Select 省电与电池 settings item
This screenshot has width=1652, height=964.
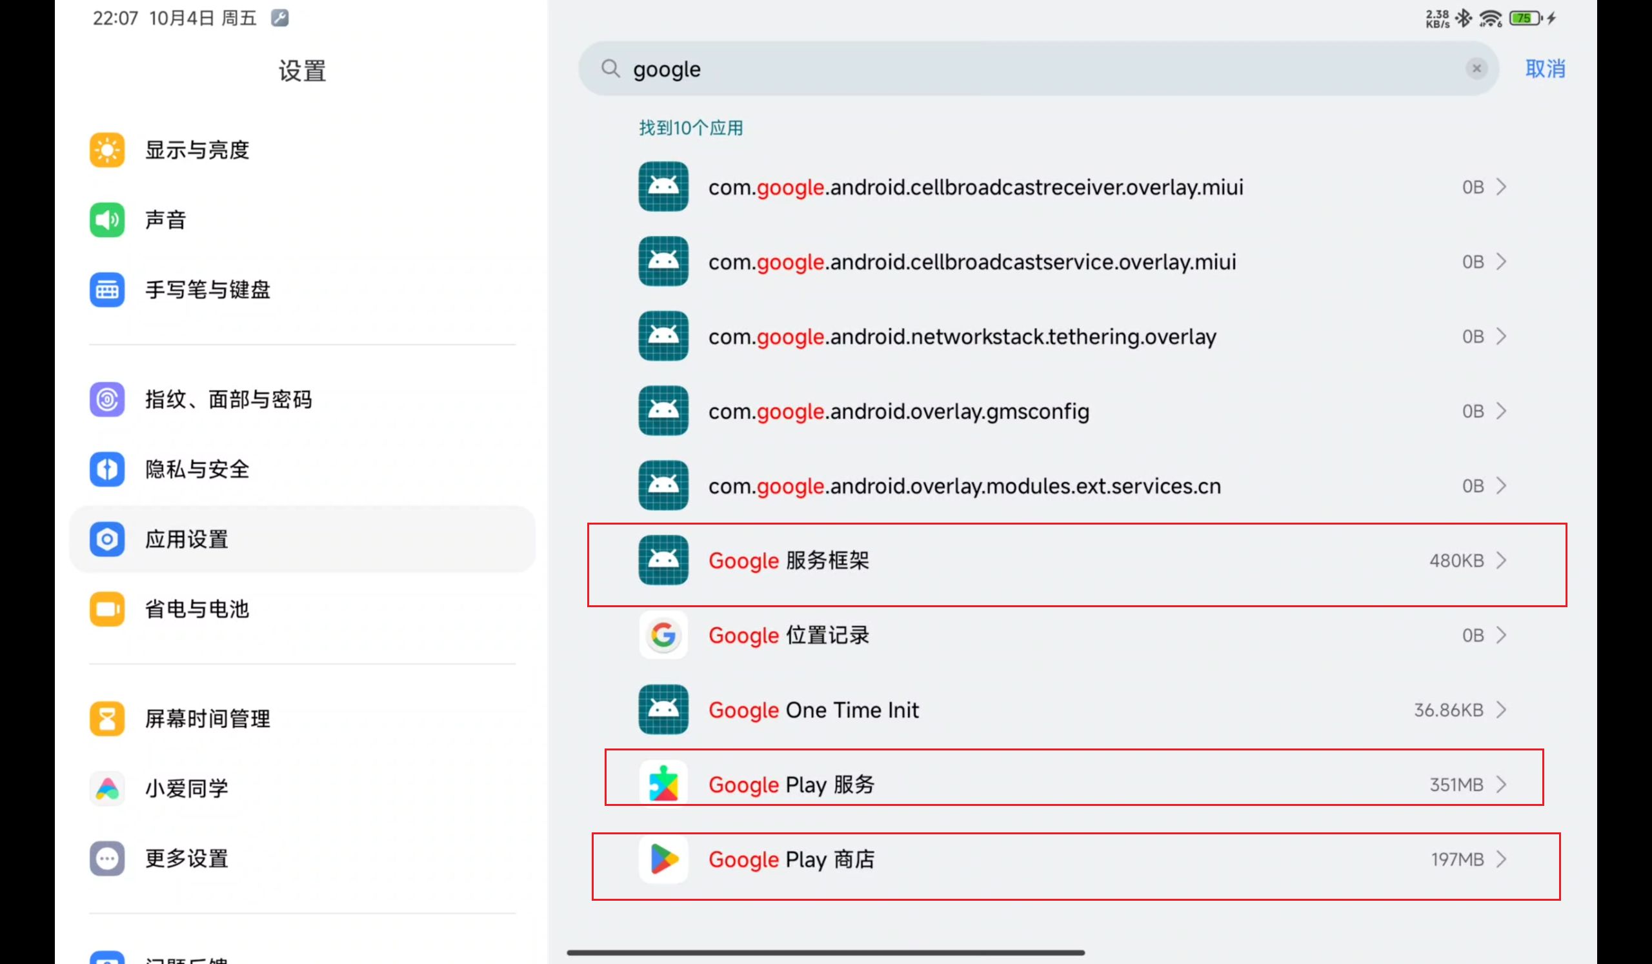[302, 609]
